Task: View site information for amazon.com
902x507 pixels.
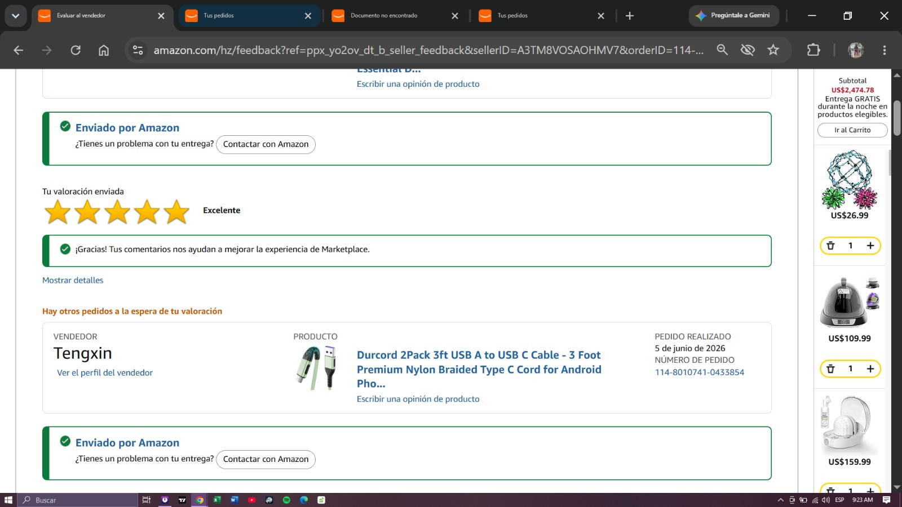Action: pyautogui.click(x=138, y=50)
